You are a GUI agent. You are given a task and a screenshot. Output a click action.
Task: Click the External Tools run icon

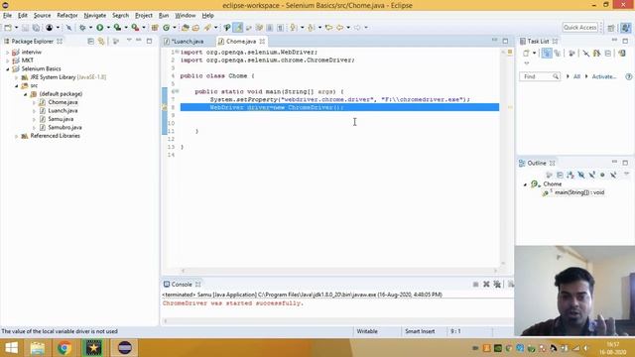pos(135,28)
